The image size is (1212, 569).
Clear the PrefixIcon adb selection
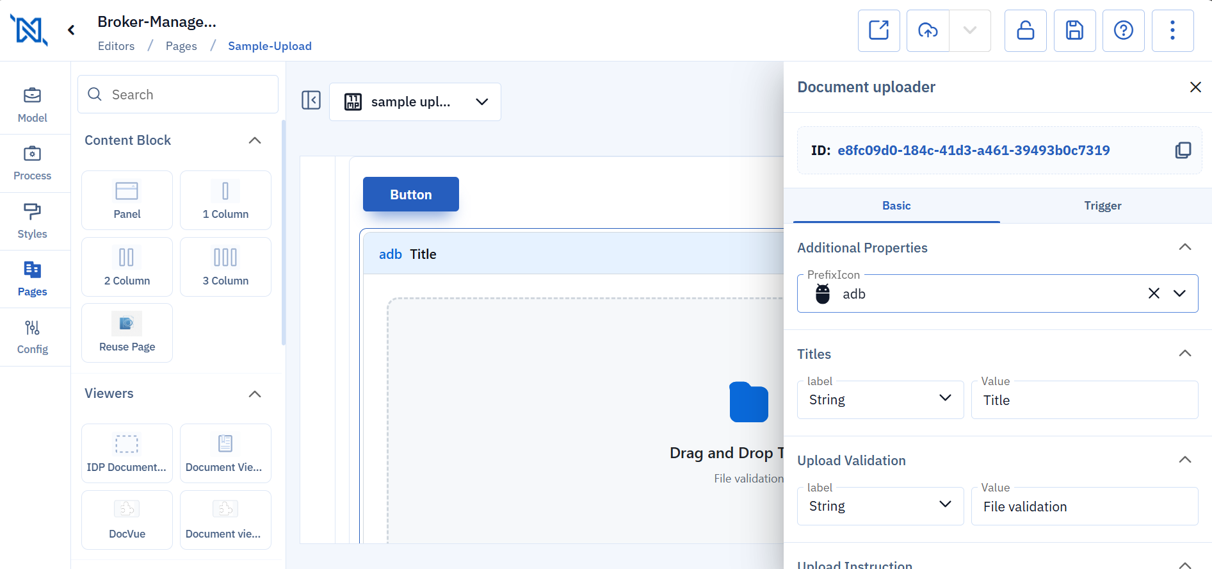[x=1154, y=293]
